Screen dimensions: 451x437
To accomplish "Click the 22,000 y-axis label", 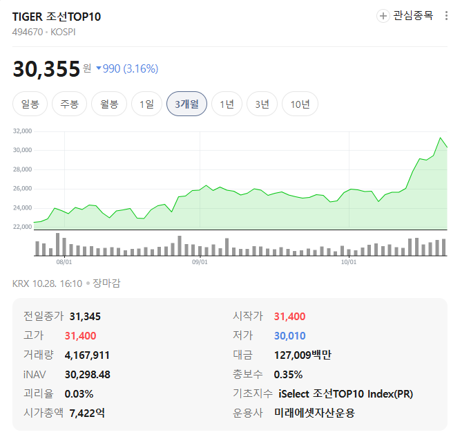I will click(22, 227).
